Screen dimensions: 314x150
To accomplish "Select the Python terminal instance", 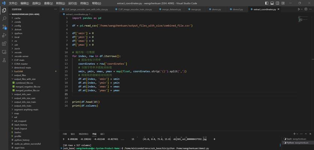I will [297, 143].
